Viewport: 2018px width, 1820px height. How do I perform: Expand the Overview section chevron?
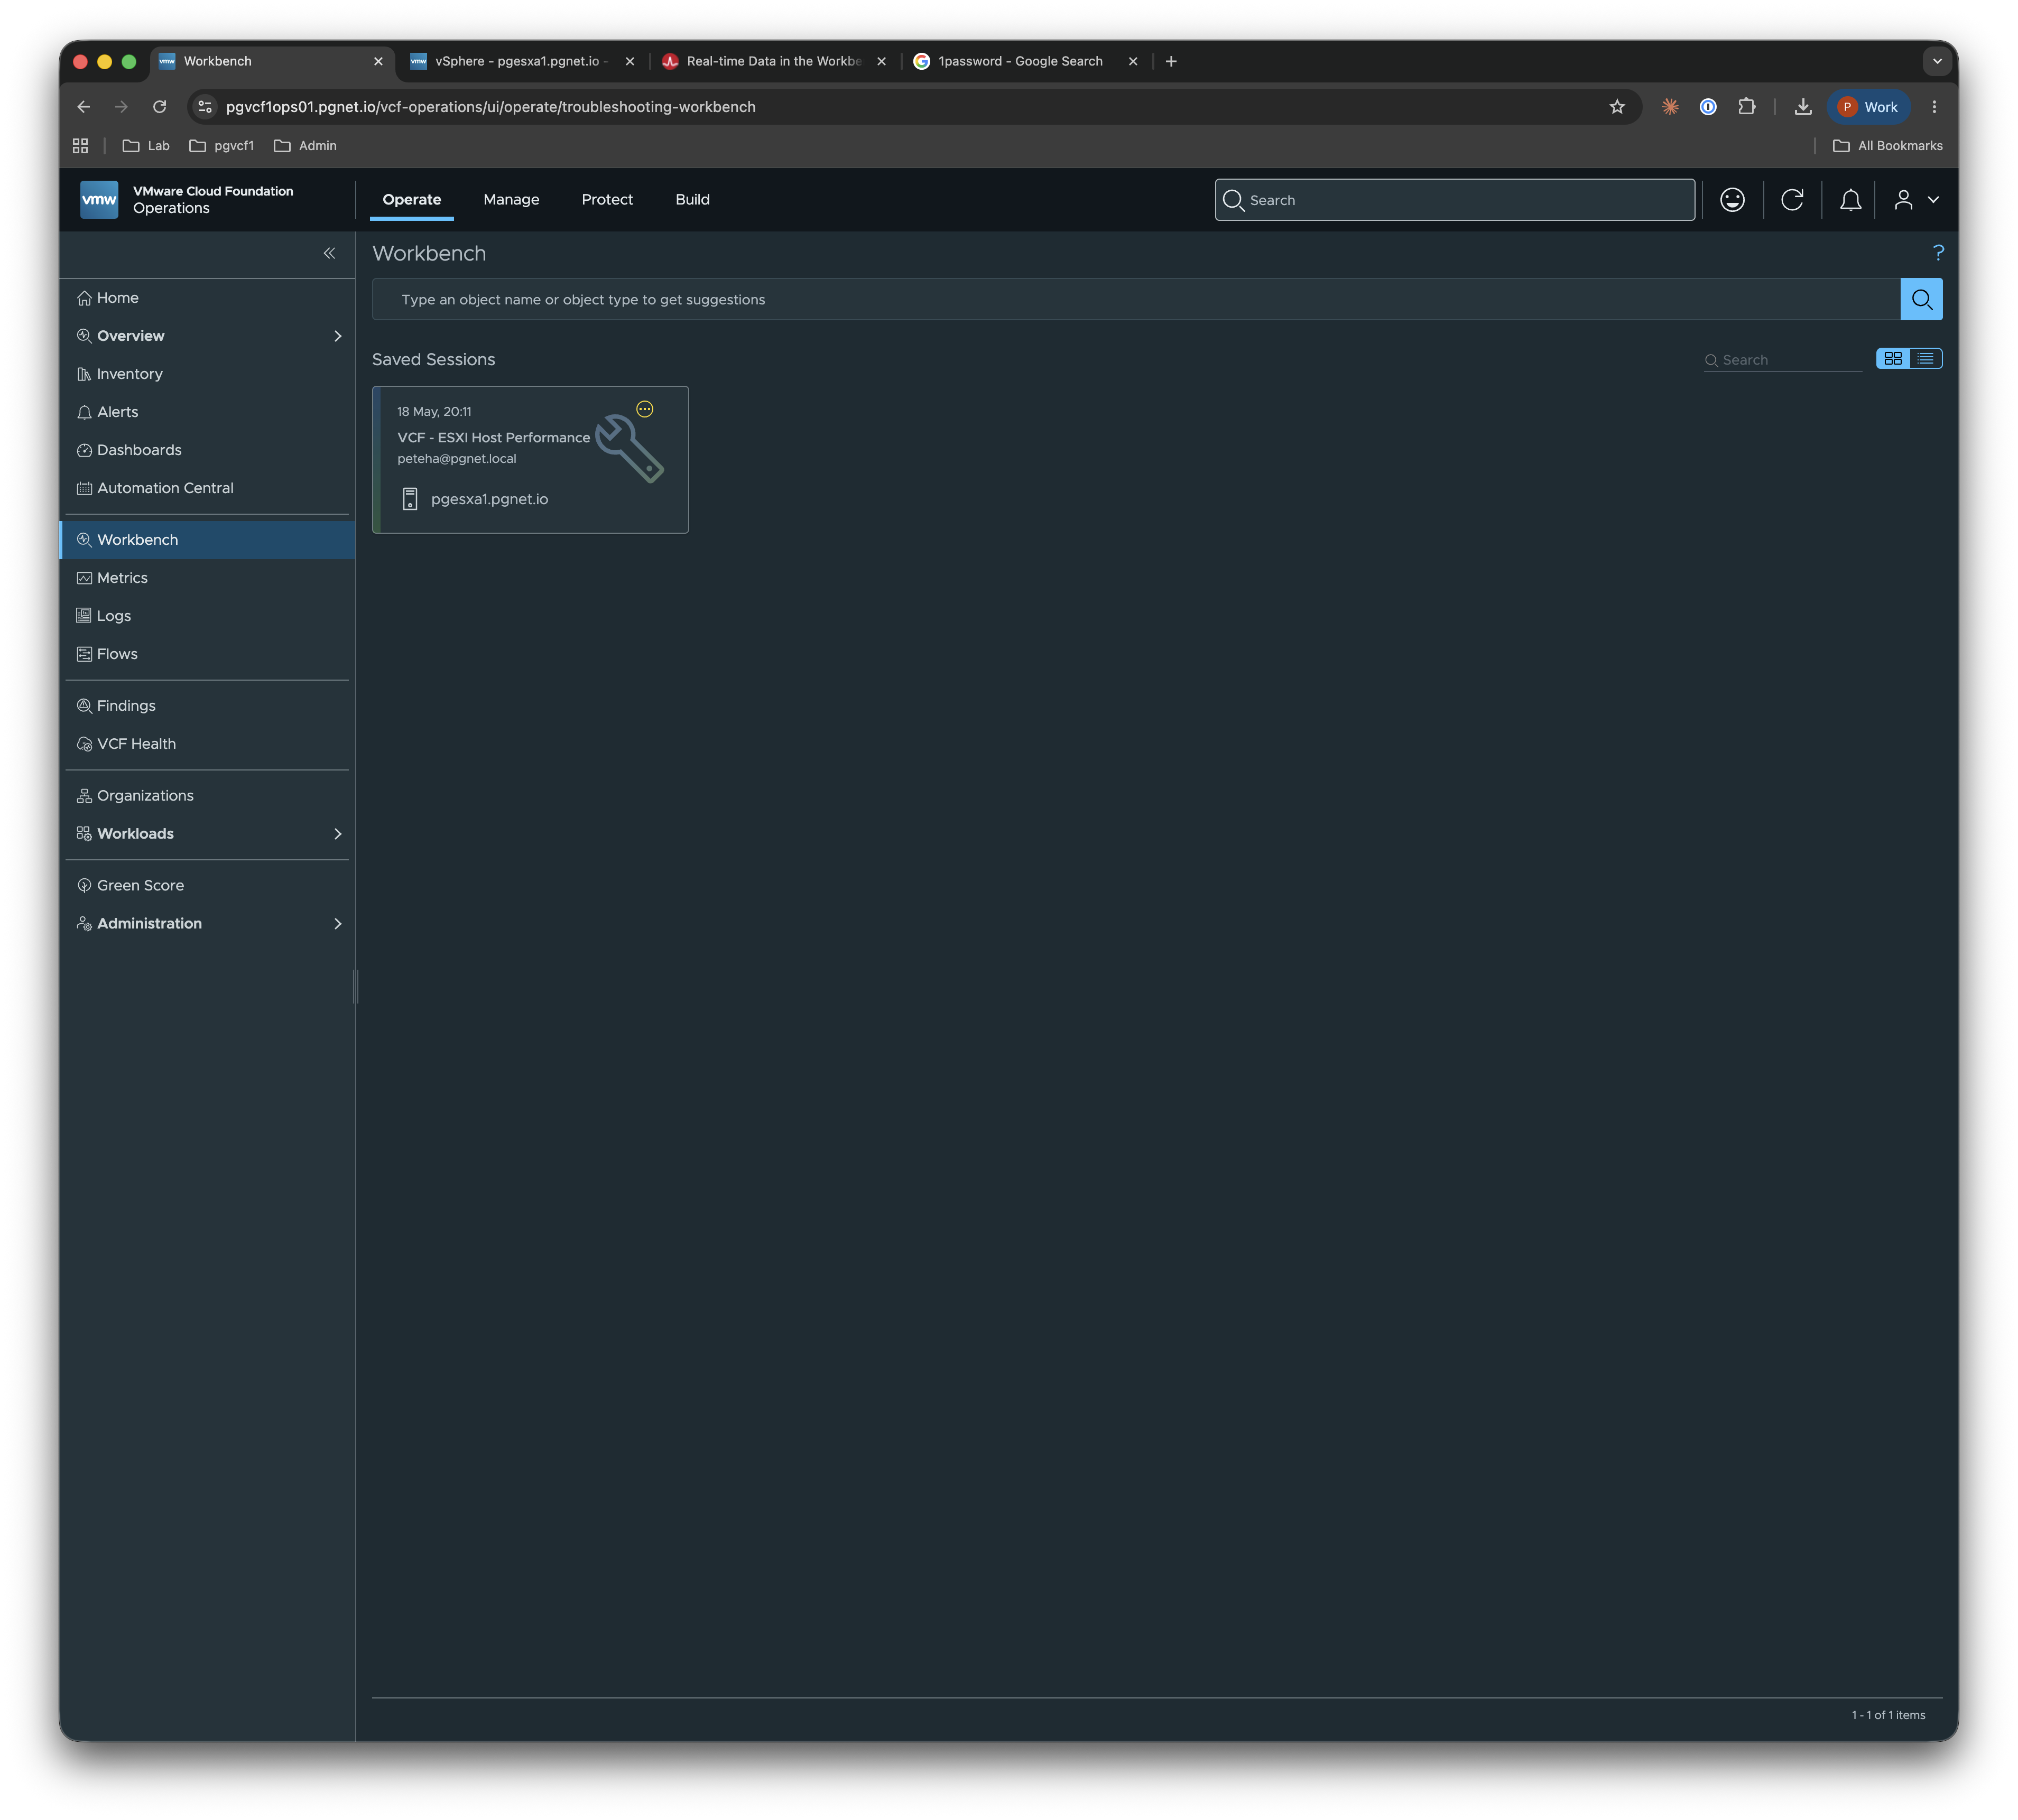pyautogui.click(x=337, y=336)
